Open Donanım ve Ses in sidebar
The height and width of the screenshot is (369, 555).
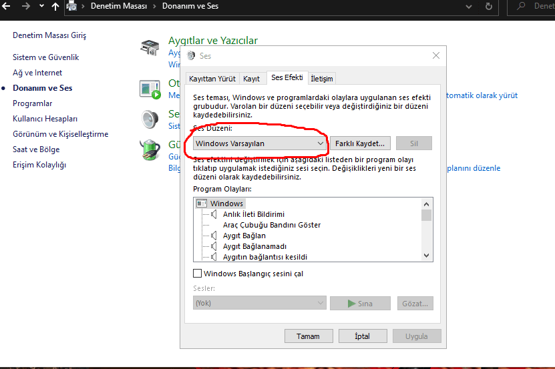coord(43,88)
